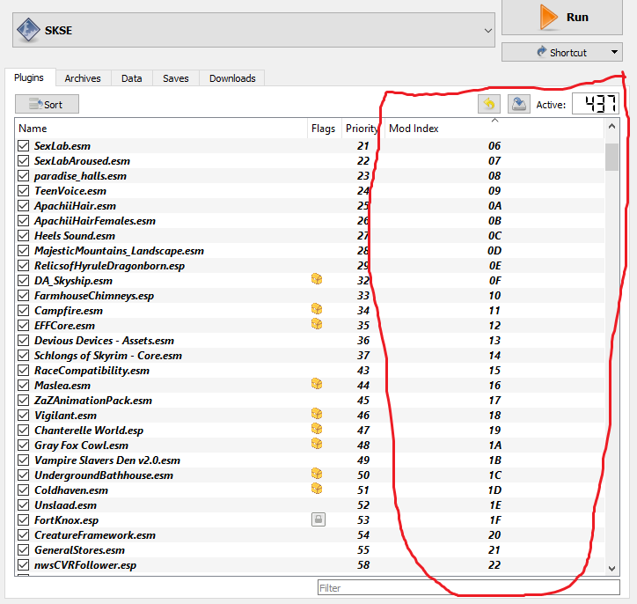Click the create backup icon
Image resolution: width=637 pixels, height=604 pixels.
pos(519,105)
